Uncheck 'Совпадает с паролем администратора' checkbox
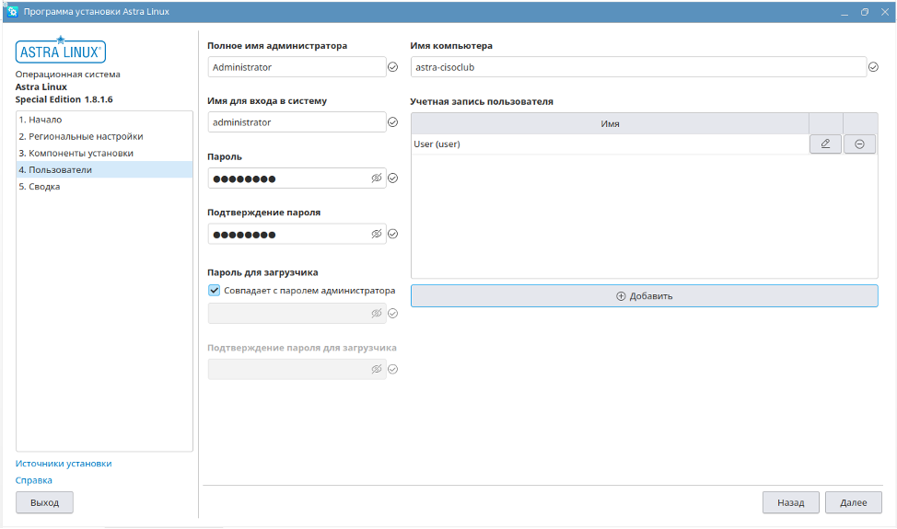This screenshot has height=529, width=897. (215, 291)
